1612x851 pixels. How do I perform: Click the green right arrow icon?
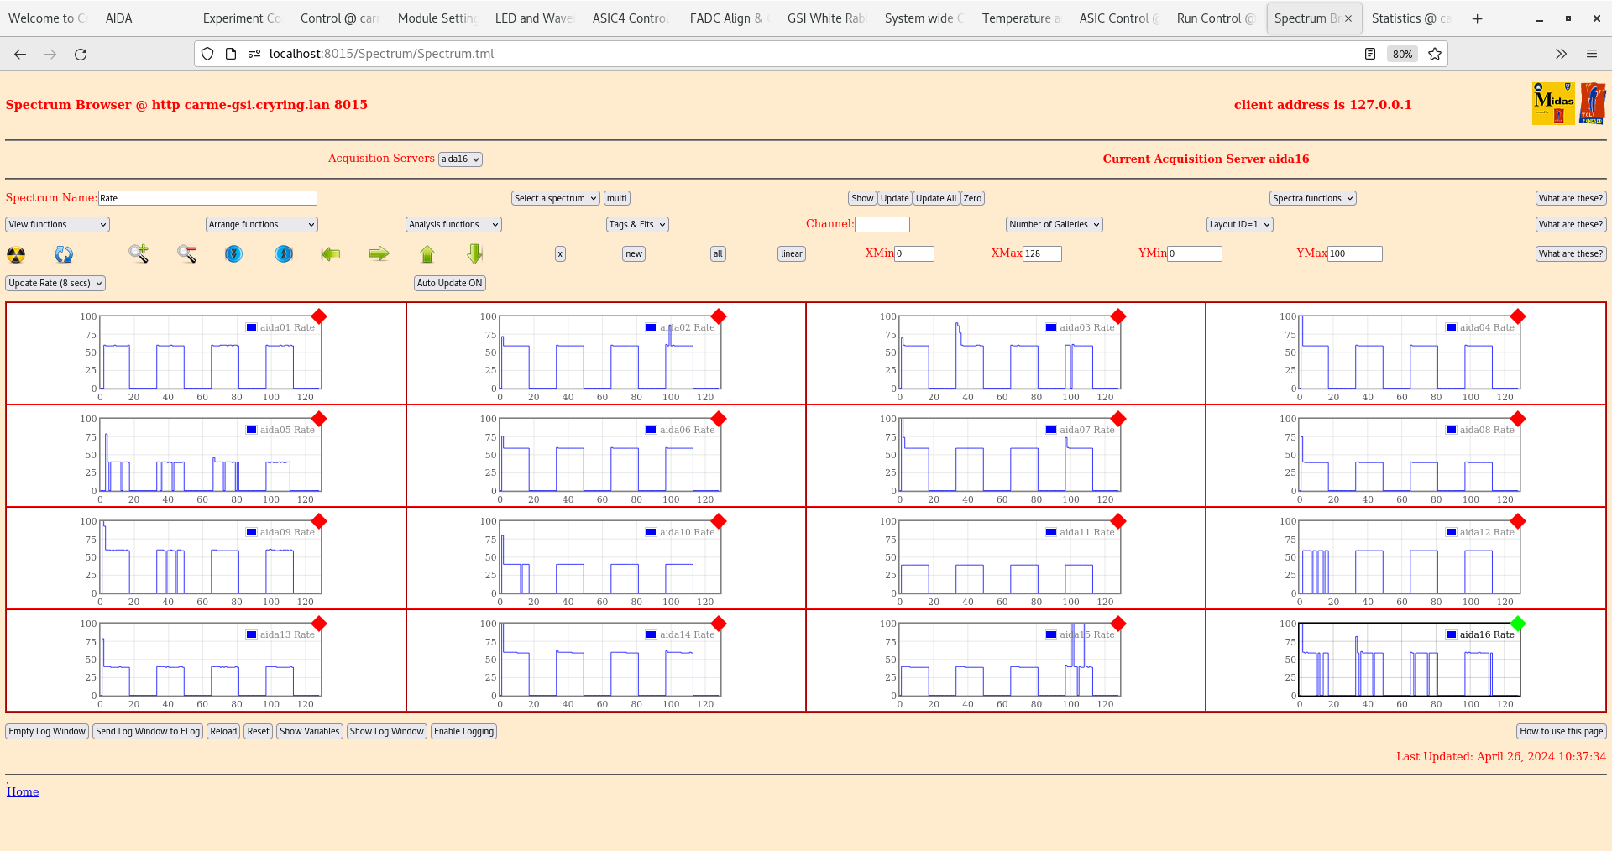coord(379,253)
